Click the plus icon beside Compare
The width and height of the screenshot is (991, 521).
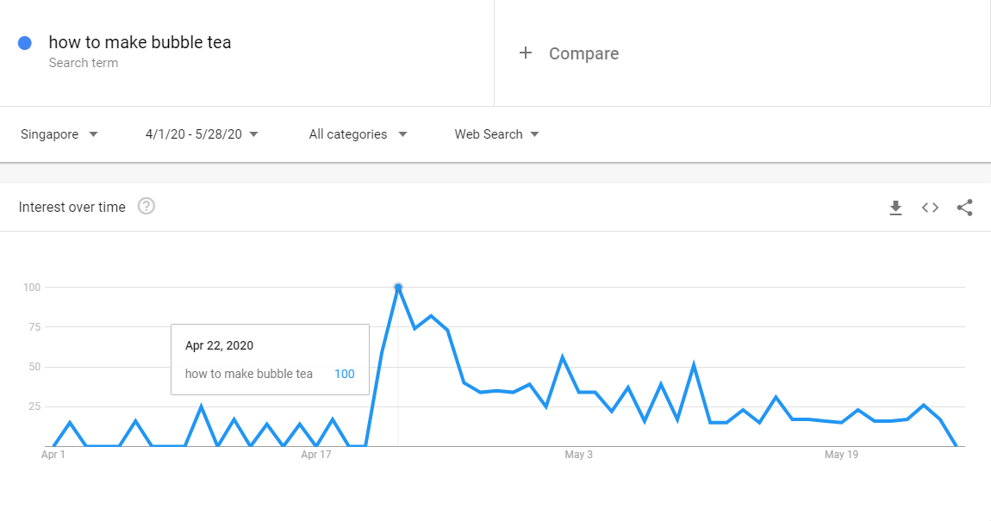[526, 53]
